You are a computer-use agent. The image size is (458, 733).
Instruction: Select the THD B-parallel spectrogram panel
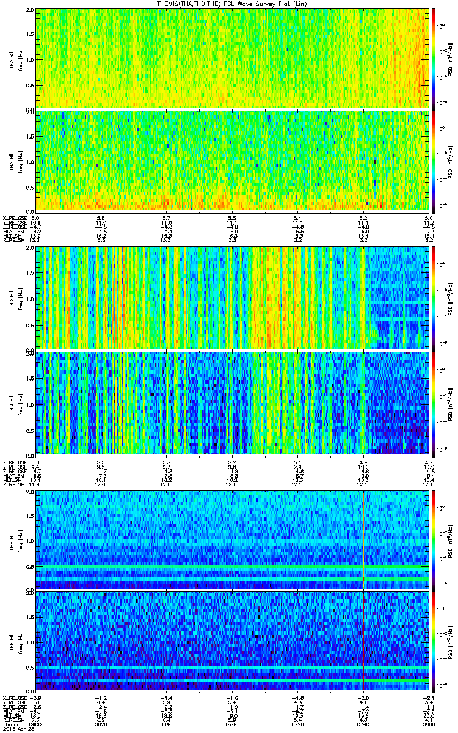pyautogui.click(x=232, y=403)
